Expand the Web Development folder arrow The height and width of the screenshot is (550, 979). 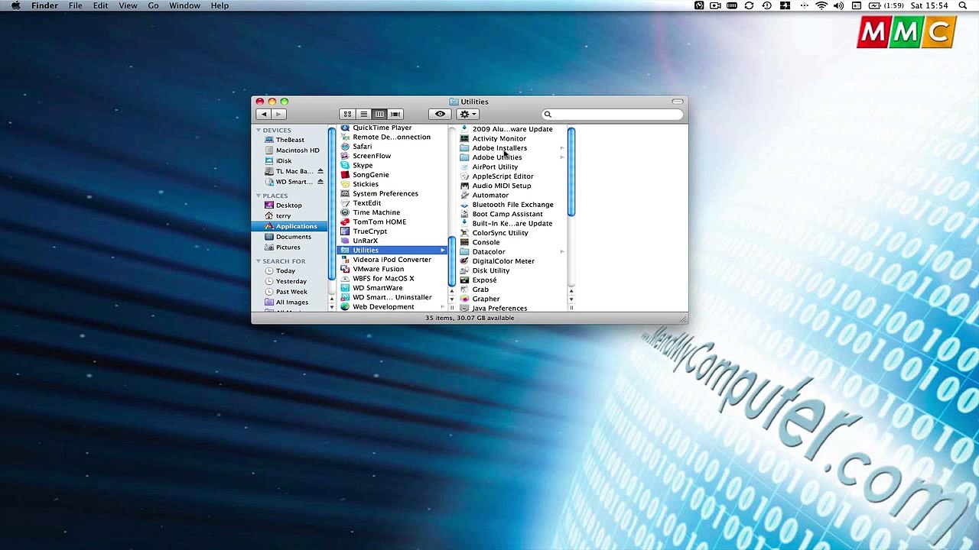442,307
